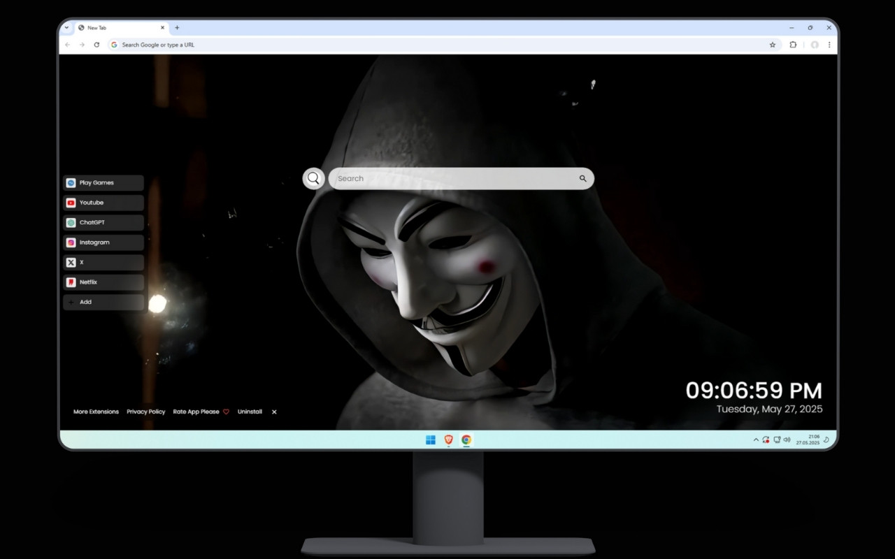The height and width of the screenshot is (559, 895).
Task: Open a new tab with the plus button
Action: 177,28
